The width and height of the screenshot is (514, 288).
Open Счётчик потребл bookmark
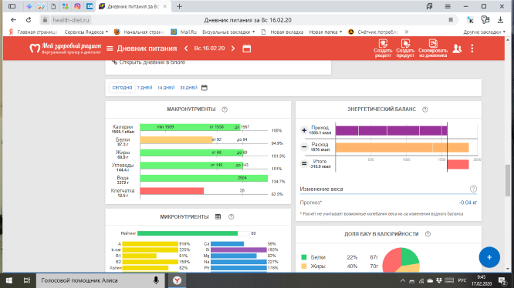pos(373,32)
